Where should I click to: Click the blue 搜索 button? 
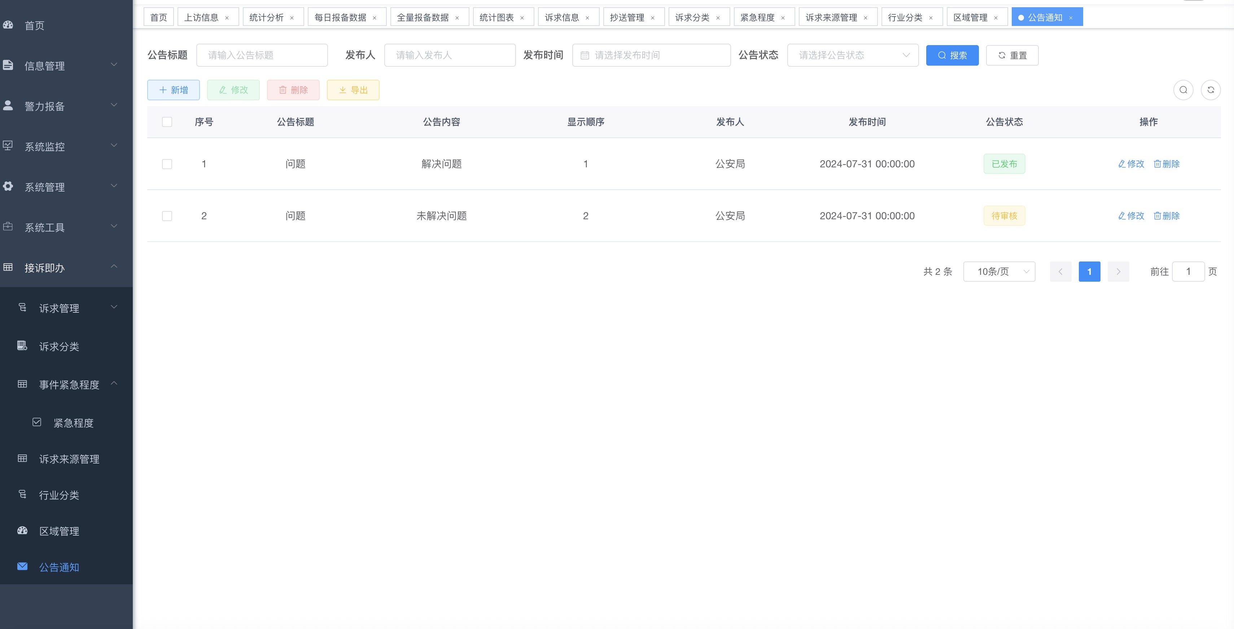(x=952, y=56)
